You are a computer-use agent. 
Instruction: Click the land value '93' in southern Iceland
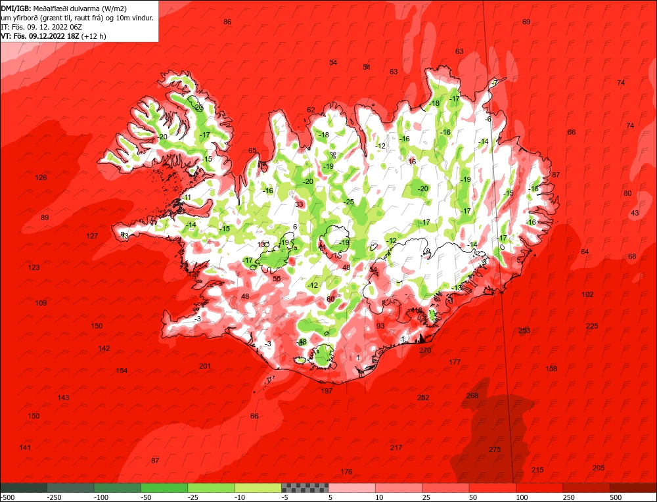tap(380, 326)
